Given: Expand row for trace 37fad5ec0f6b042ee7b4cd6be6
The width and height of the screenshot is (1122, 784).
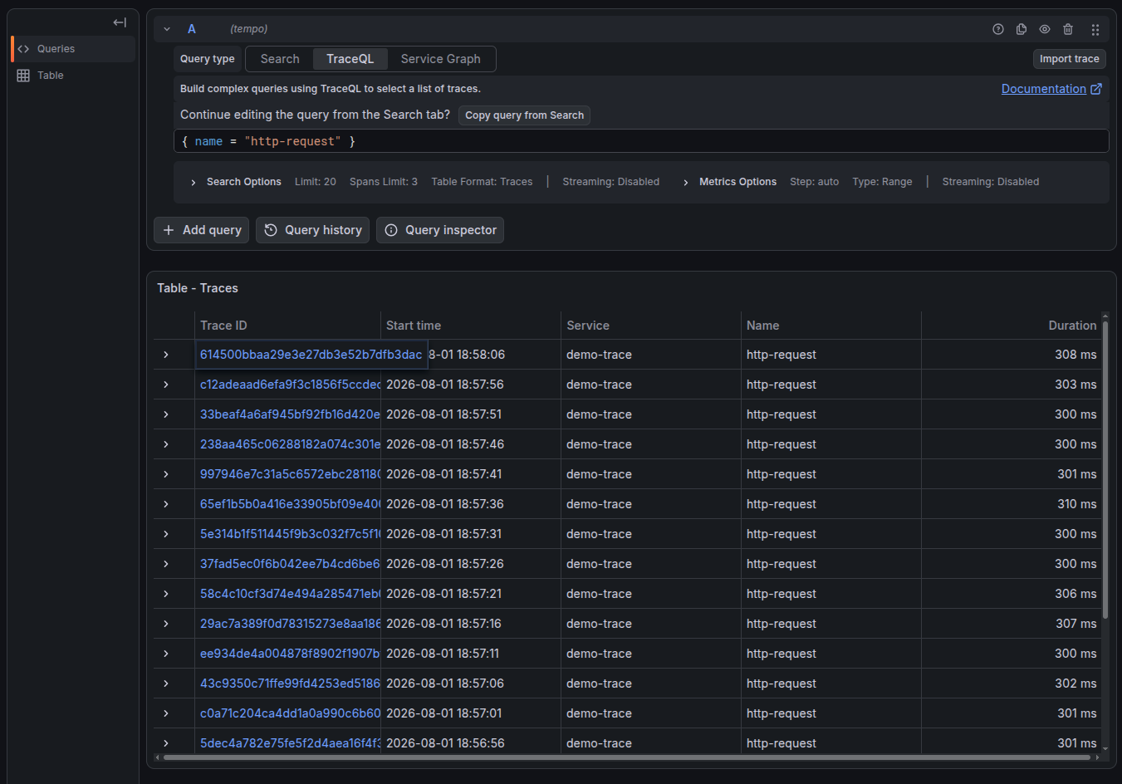Looking at the screenshot, I should pos(166,564).
